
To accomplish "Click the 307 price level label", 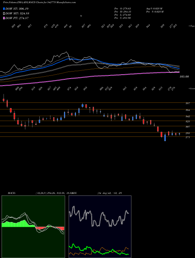I will click(x=188, y=127).
